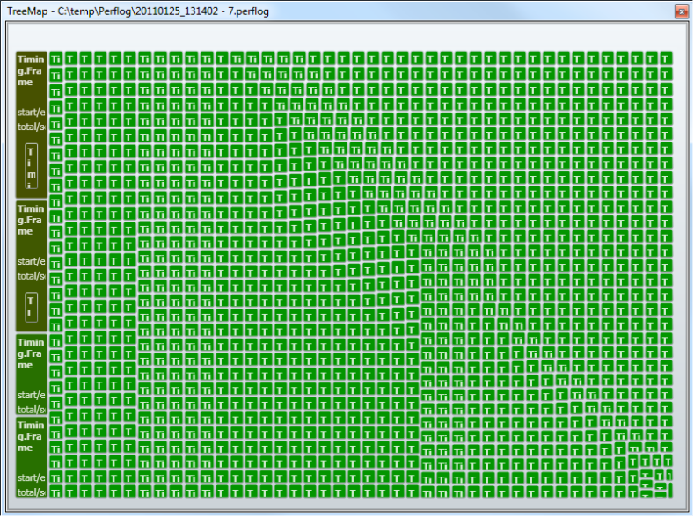Open the nested 'Ti' box in second Timing.Frame

tap(31, 307)
